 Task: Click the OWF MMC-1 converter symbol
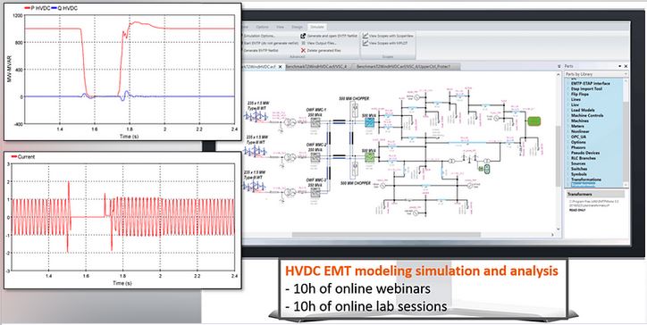315,123
